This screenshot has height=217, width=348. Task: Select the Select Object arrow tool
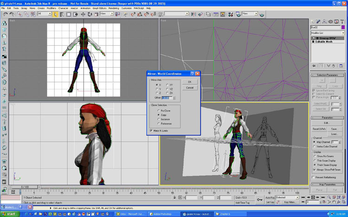coord(55,14)
